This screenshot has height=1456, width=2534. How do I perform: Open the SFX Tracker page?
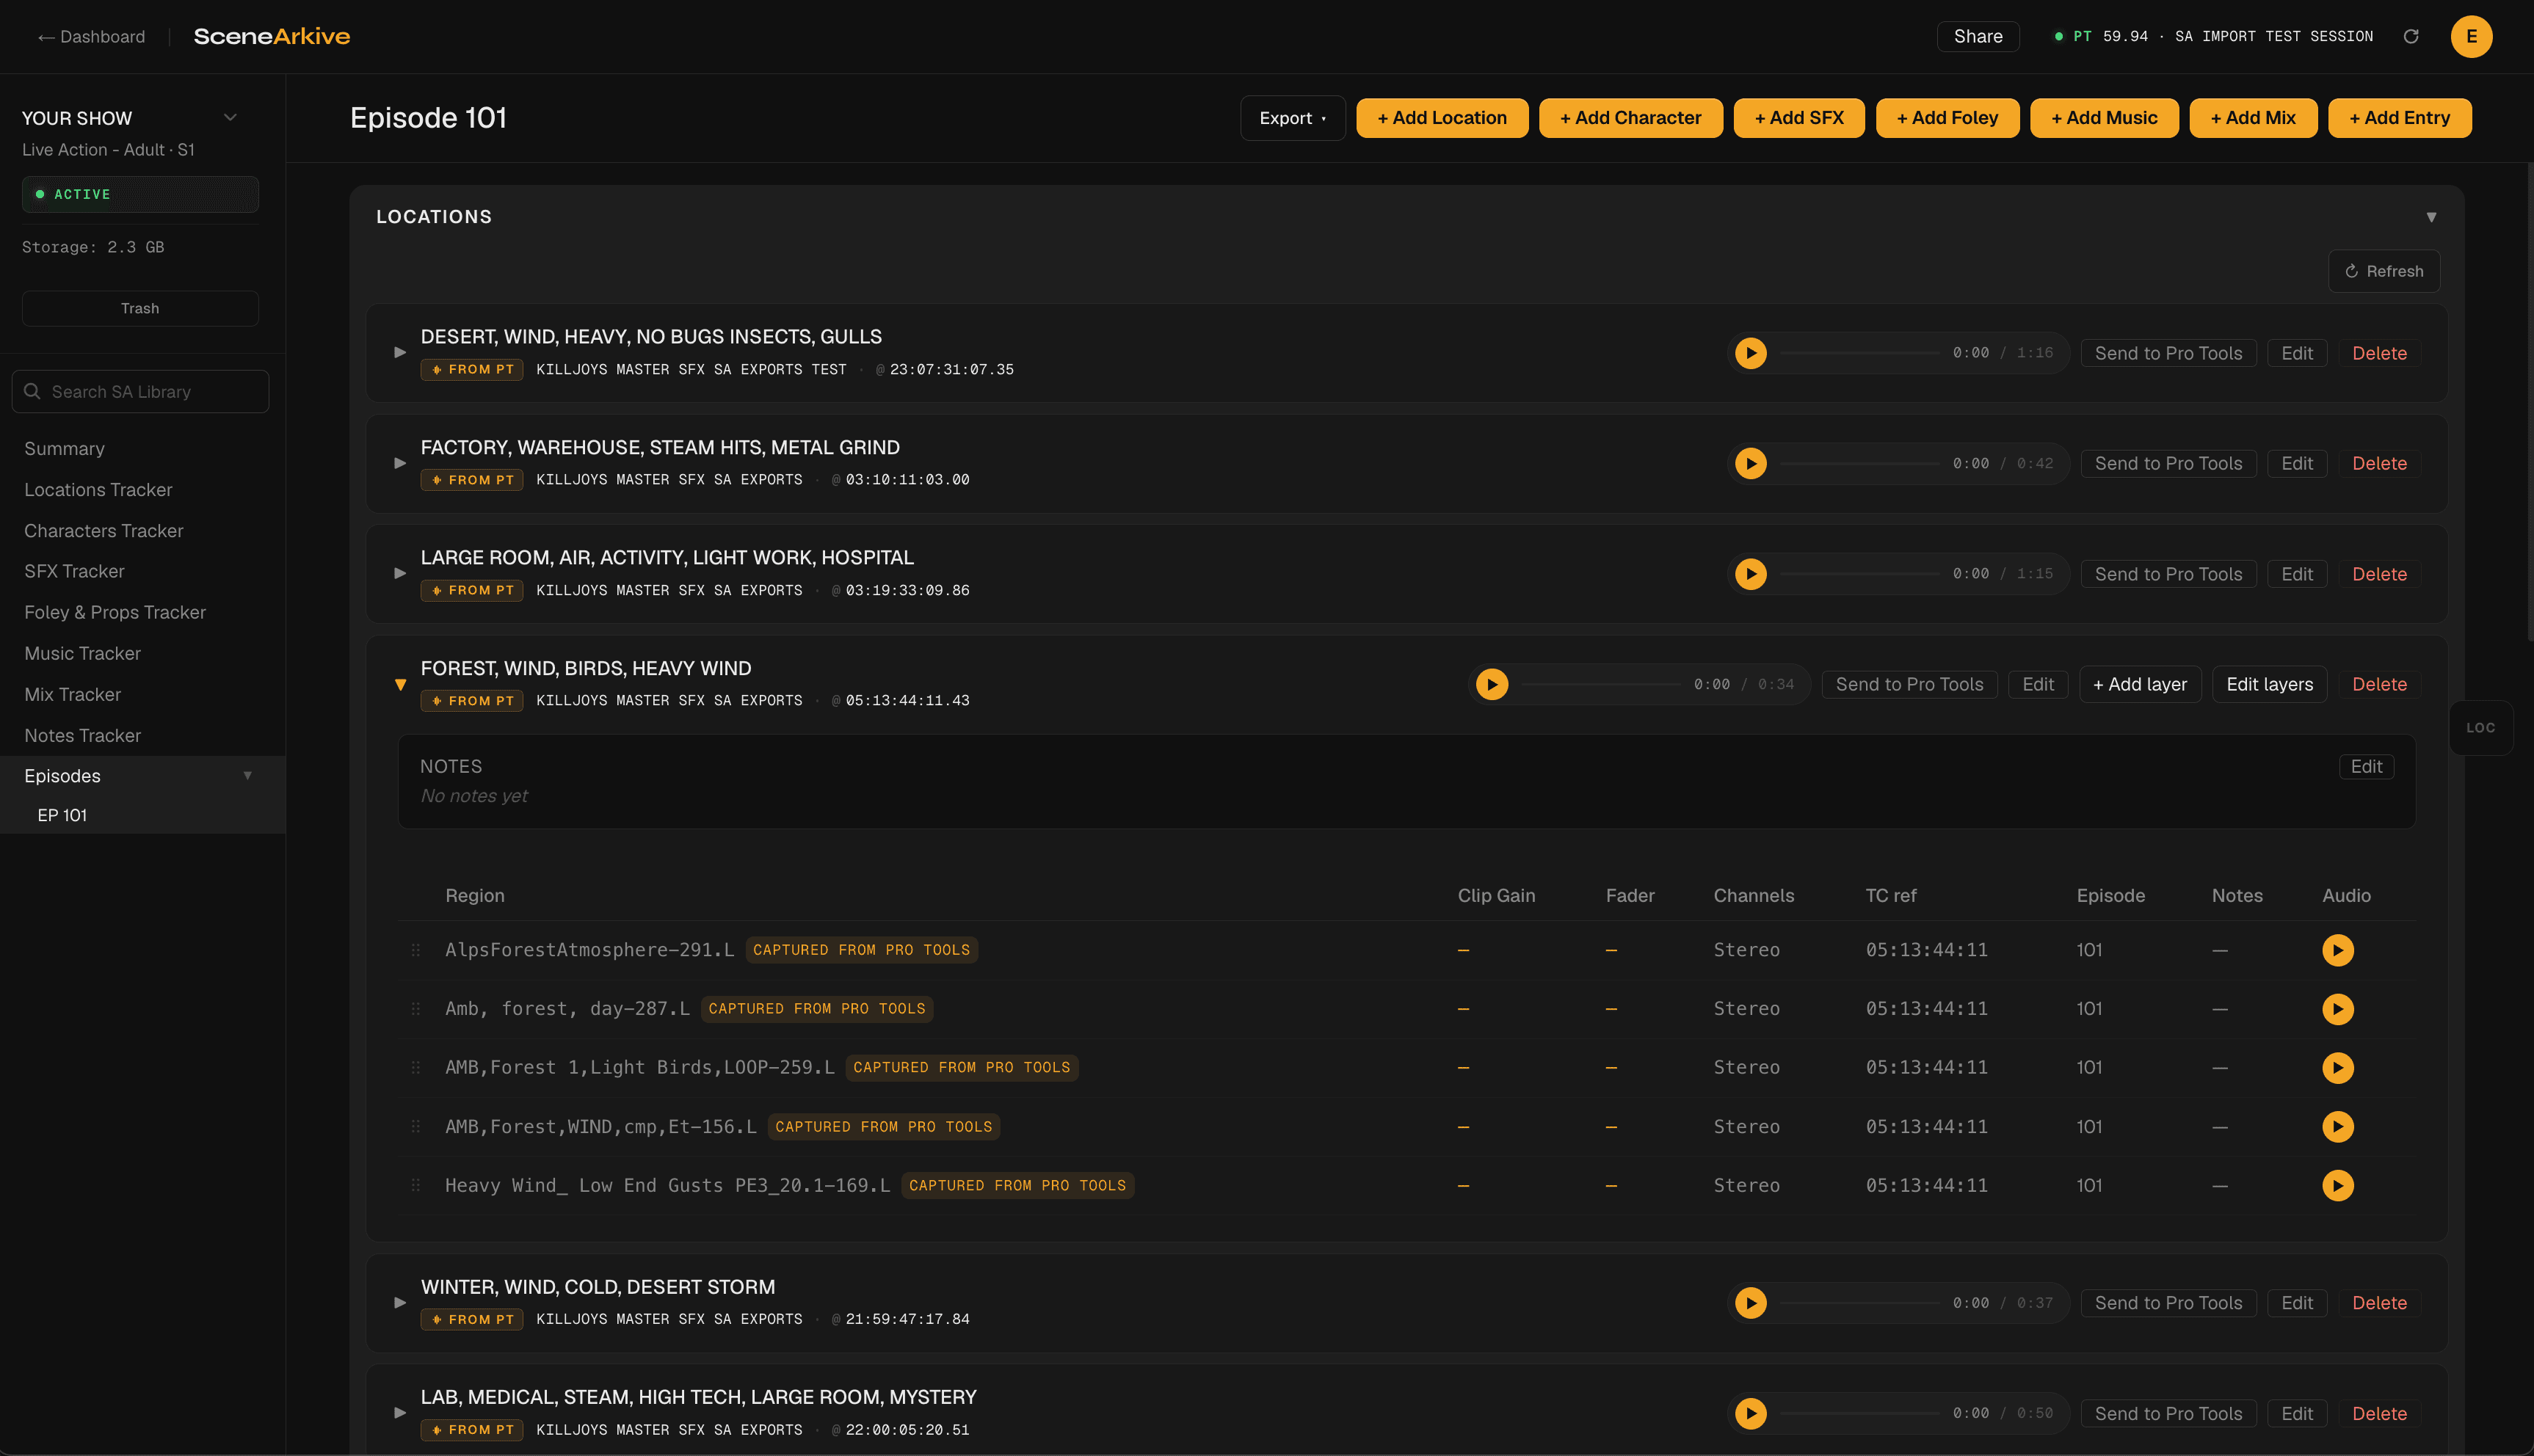point(74,571)
